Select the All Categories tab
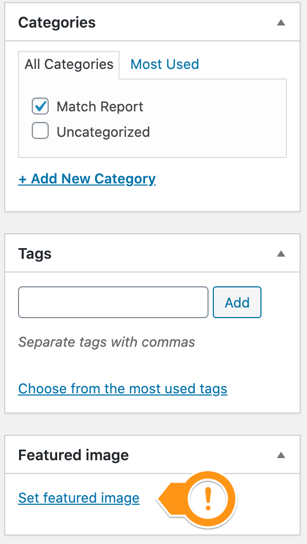Screen dimensions: 307x544 click(69, 64)
